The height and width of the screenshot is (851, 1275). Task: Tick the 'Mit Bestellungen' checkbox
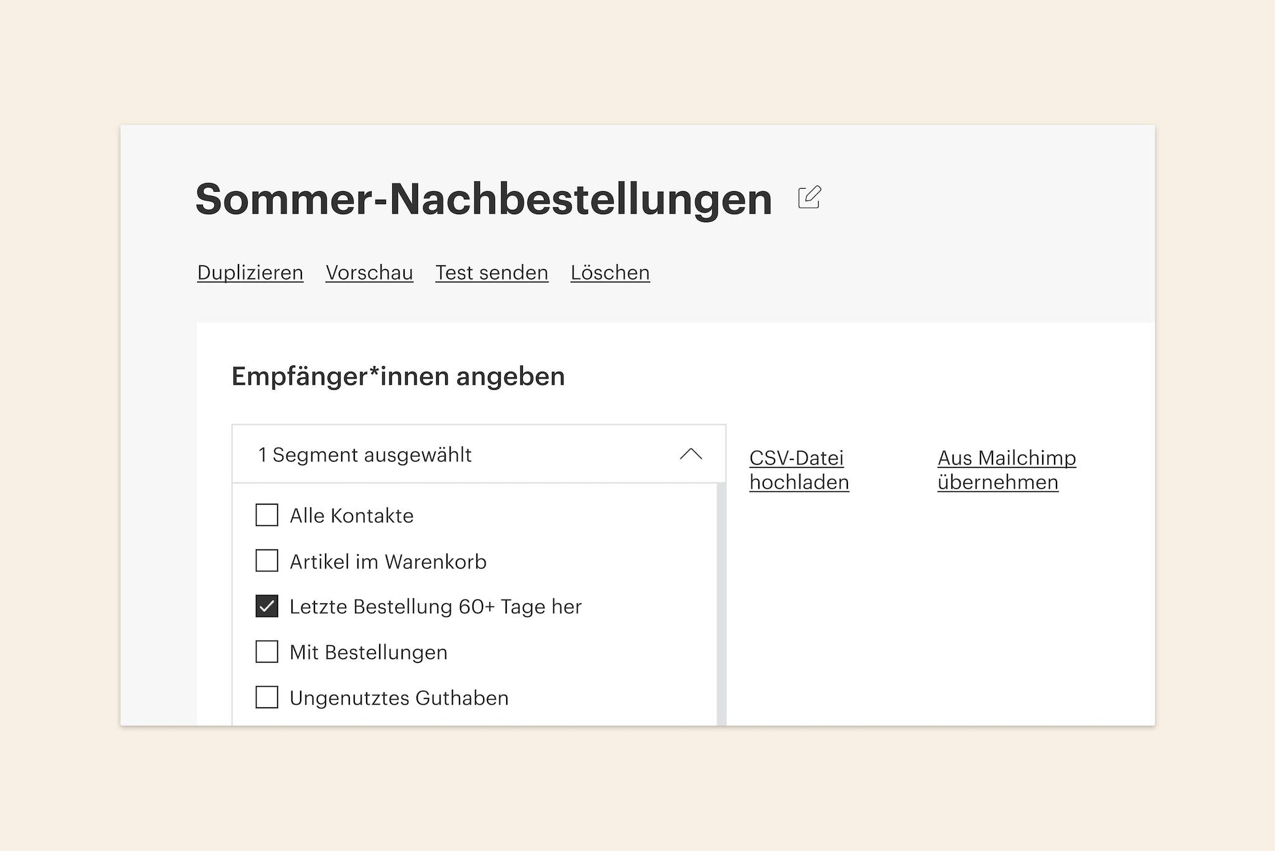[x=267, y=652]
